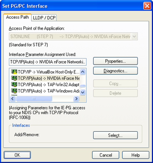Confirm with the OK button
Viewport: 153px width, 163px height.
coord(17,155)
